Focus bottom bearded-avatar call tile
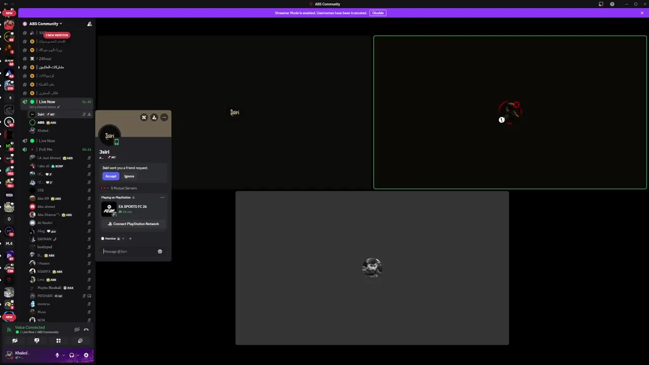Image resolution: width=649 pixels, height=365 pixels. tap(372, 268)
